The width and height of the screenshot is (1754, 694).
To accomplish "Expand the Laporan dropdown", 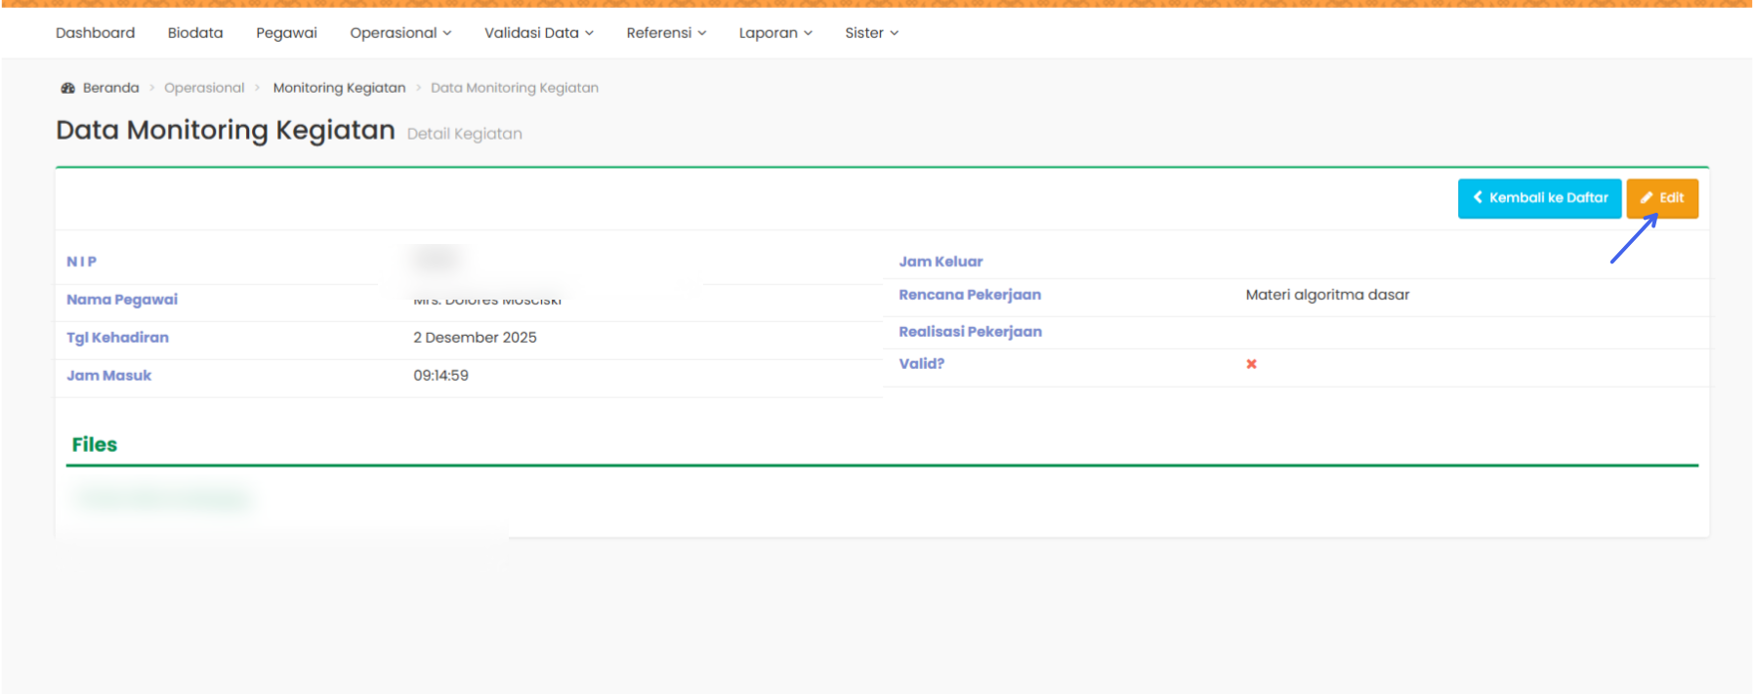I will [775, 33].
